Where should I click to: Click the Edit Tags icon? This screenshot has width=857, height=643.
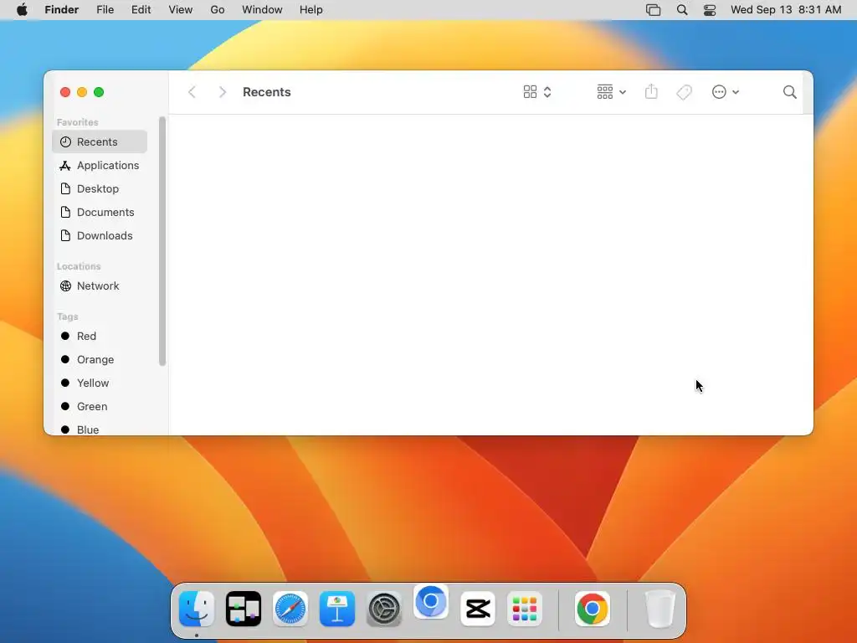[684, 92]
